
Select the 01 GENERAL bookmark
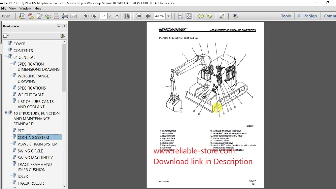click(x=24, y=57)
